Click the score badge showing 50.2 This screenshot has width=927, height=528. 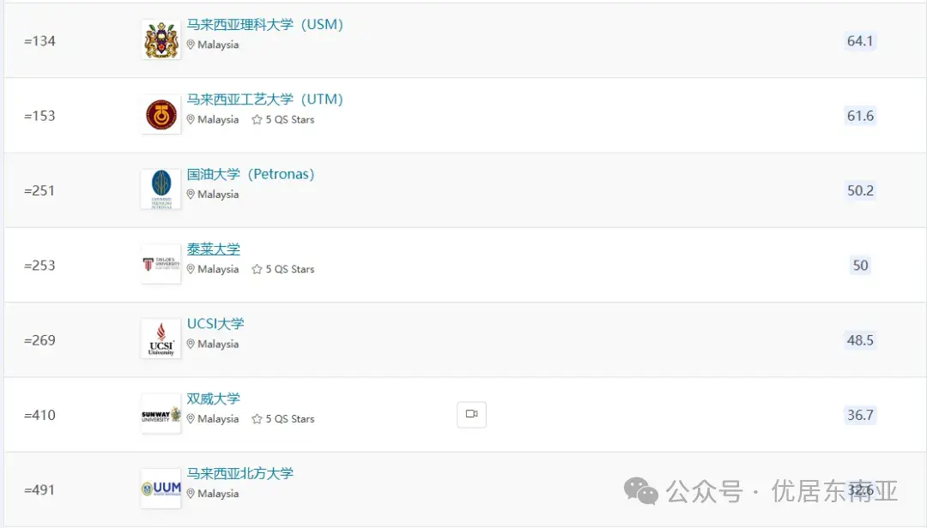pos(860,190)
